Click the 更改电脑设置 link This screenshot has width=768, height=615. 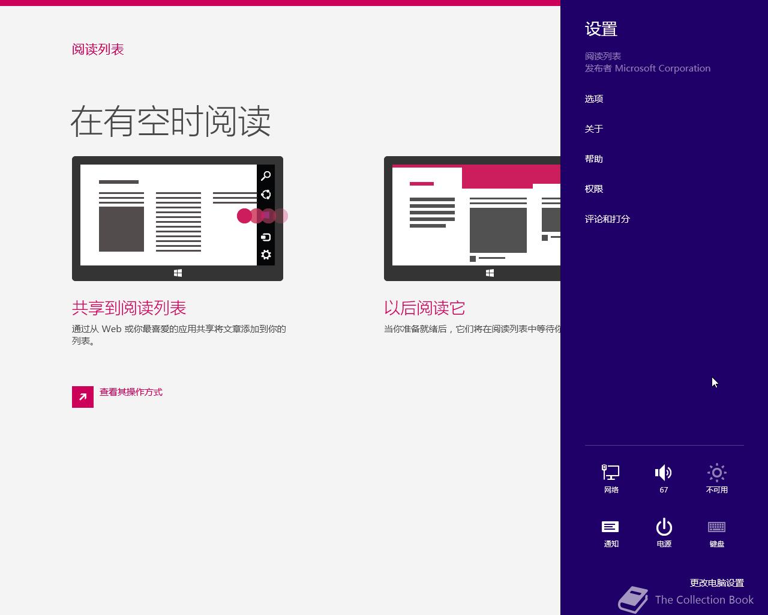tap(717, 583)
